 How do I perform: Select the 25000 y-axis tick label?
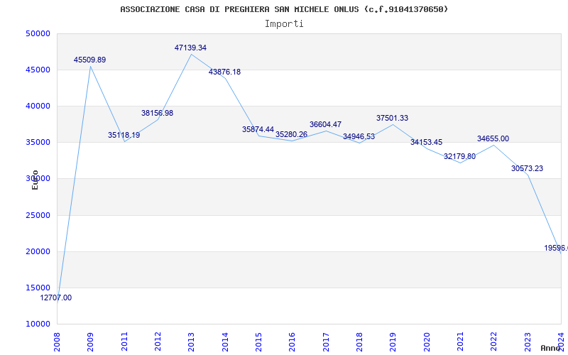click(38, 215)
